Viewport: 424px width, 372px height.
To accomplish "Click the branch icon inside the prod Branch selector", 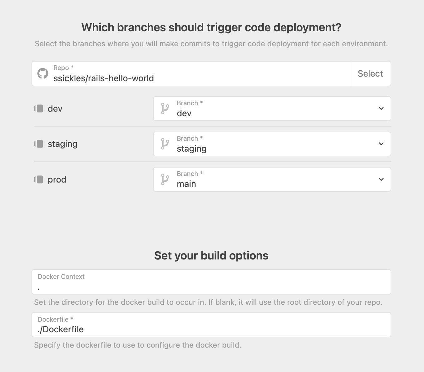I will [x=165, y=179].
